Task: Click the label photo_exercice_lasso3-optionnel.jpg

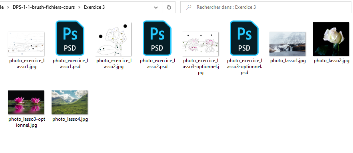Action: coord(201,67)
